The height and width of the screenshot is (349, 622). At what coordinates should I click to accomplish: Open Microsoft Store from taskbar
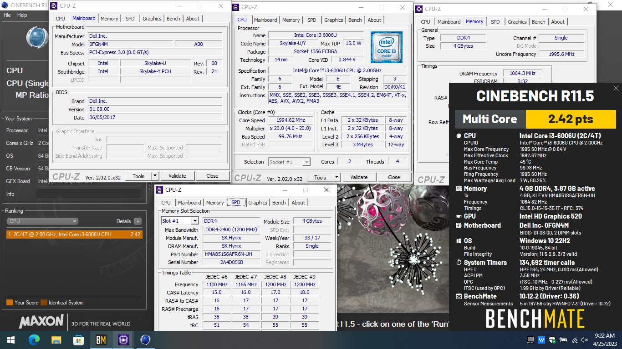click(79, 339)
